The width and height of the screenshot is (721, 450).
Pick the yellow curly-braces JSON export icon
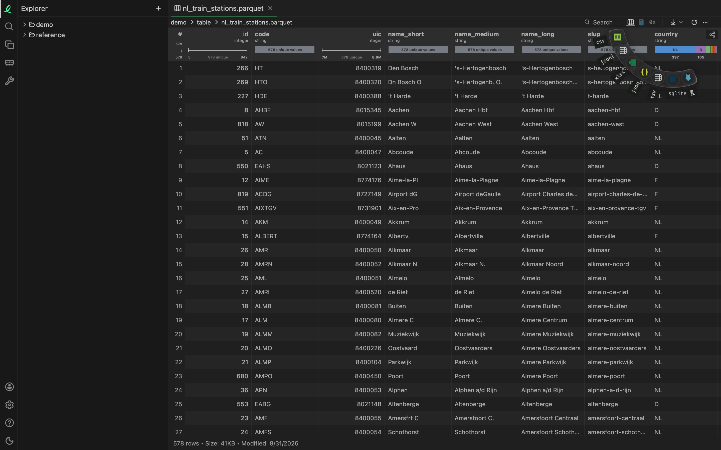coord(644,72)
